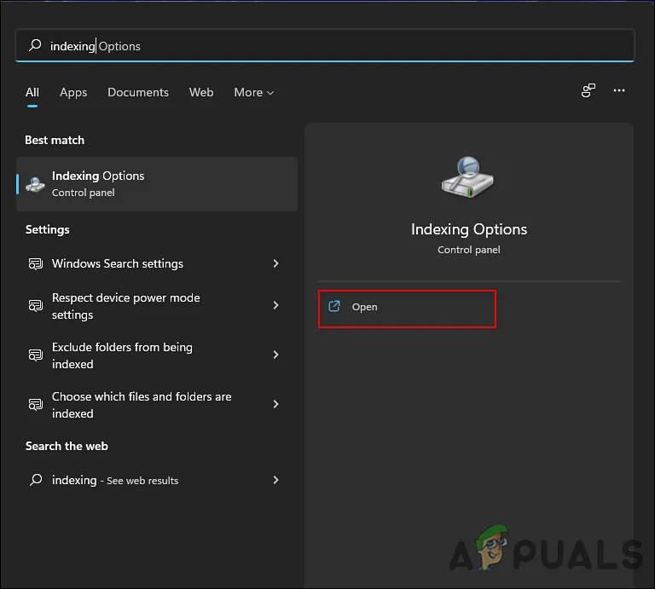This screenshot has width=655, height=589.
Task: Open the three-dot options menu
Action: [x=618, y=90]
